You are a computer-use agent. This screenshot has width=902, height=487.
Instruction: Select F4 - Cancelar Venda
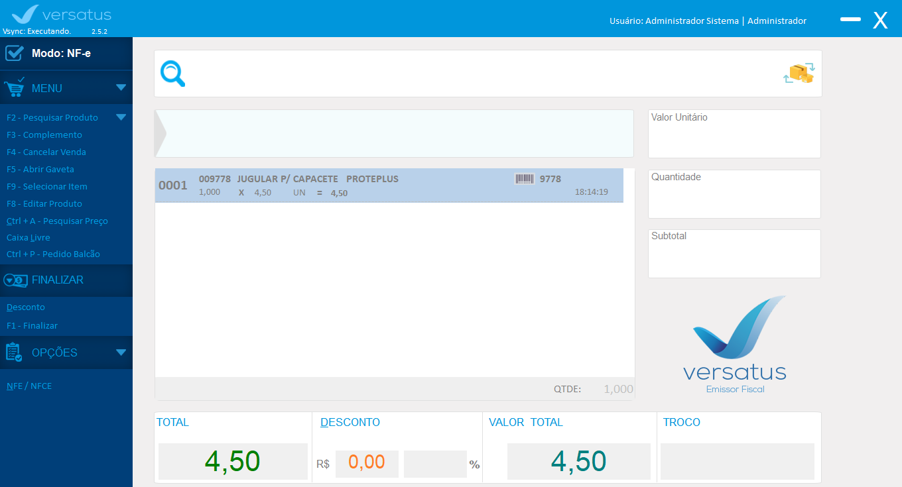pos(46,152)
